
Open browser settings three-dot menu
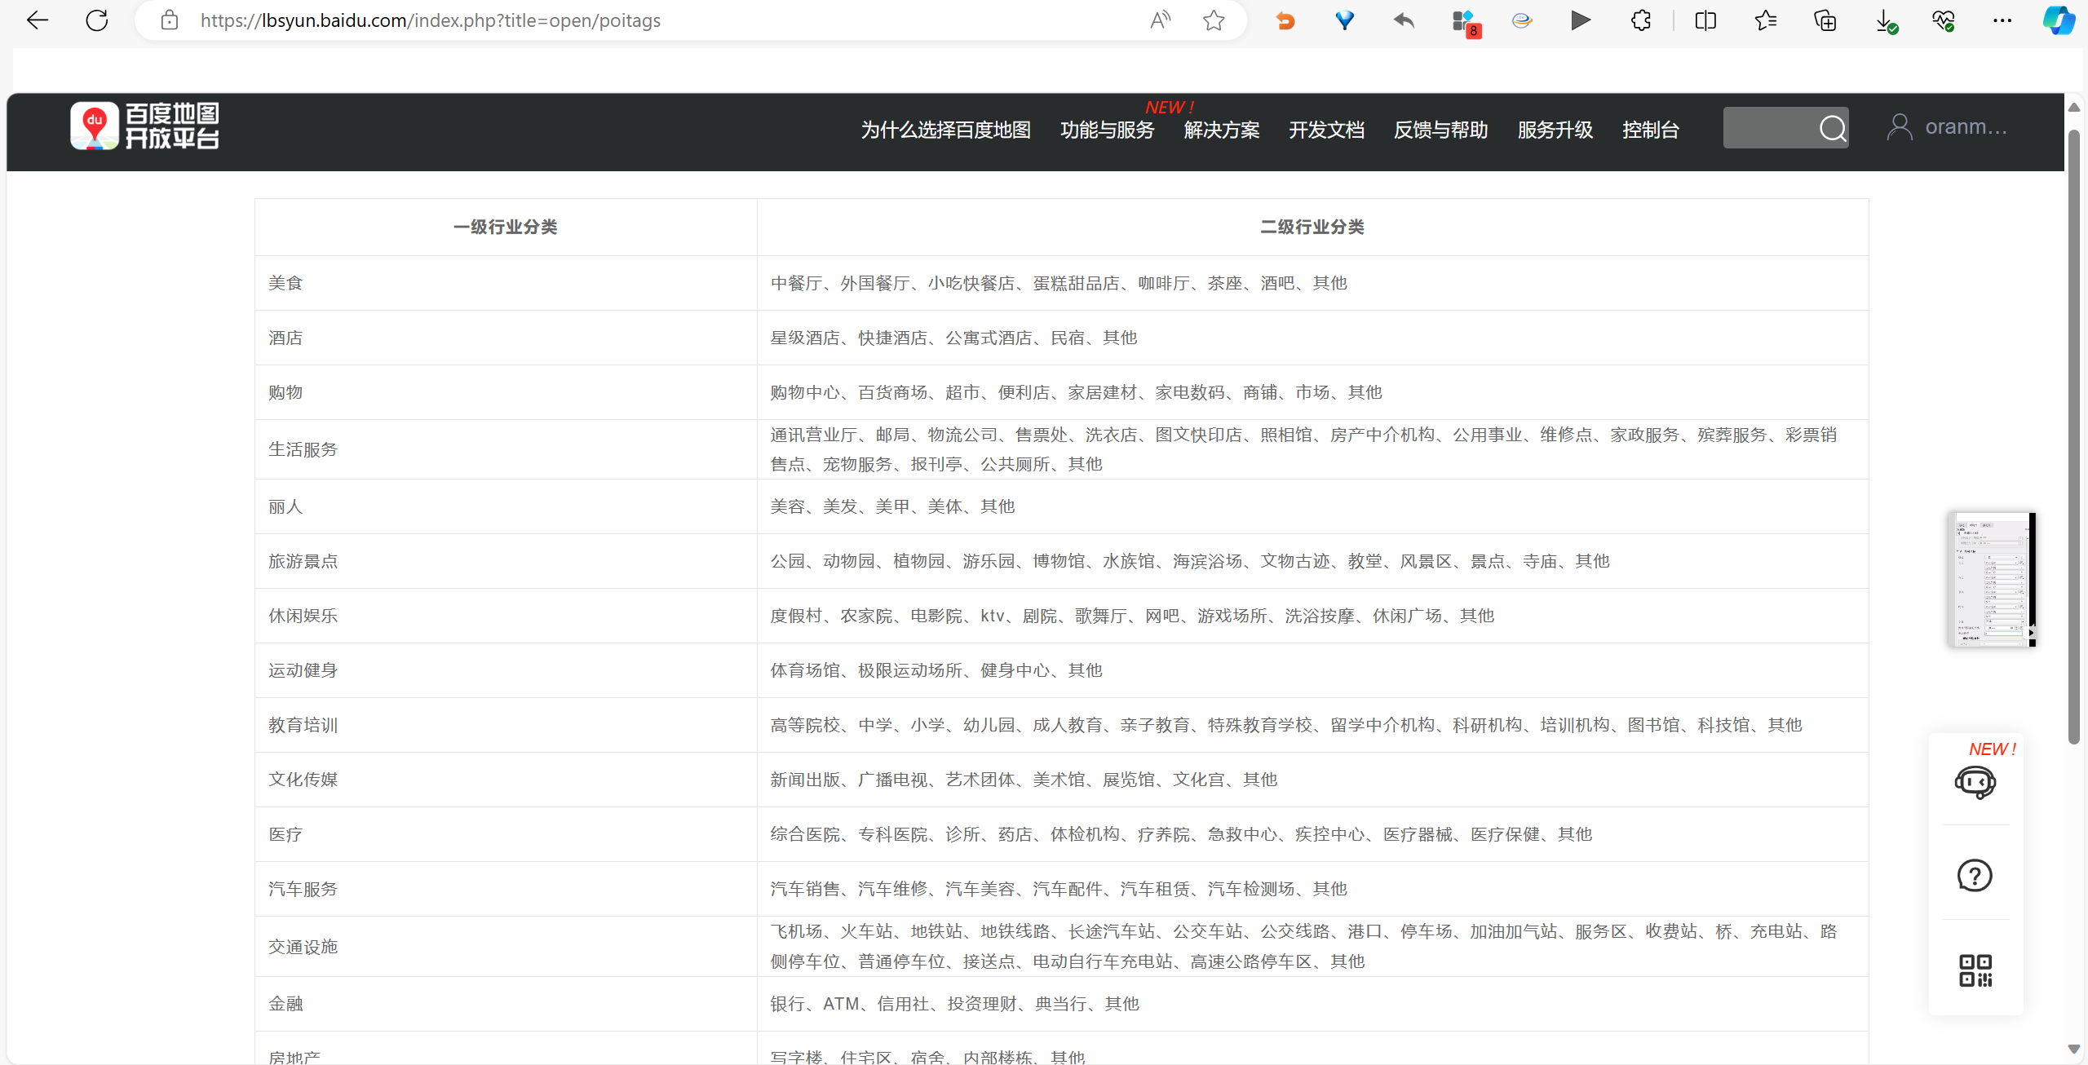[x=2002, y=20]
